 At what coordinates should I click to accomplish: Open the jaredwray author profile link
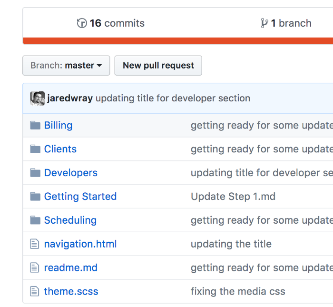click(x=70, y=99)
